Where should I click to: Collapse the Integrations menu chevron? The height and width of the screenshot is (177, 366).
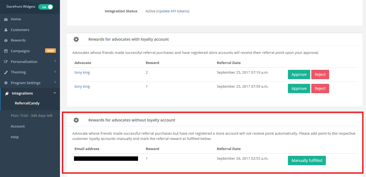pyautogui.click(x=55, y=93)
